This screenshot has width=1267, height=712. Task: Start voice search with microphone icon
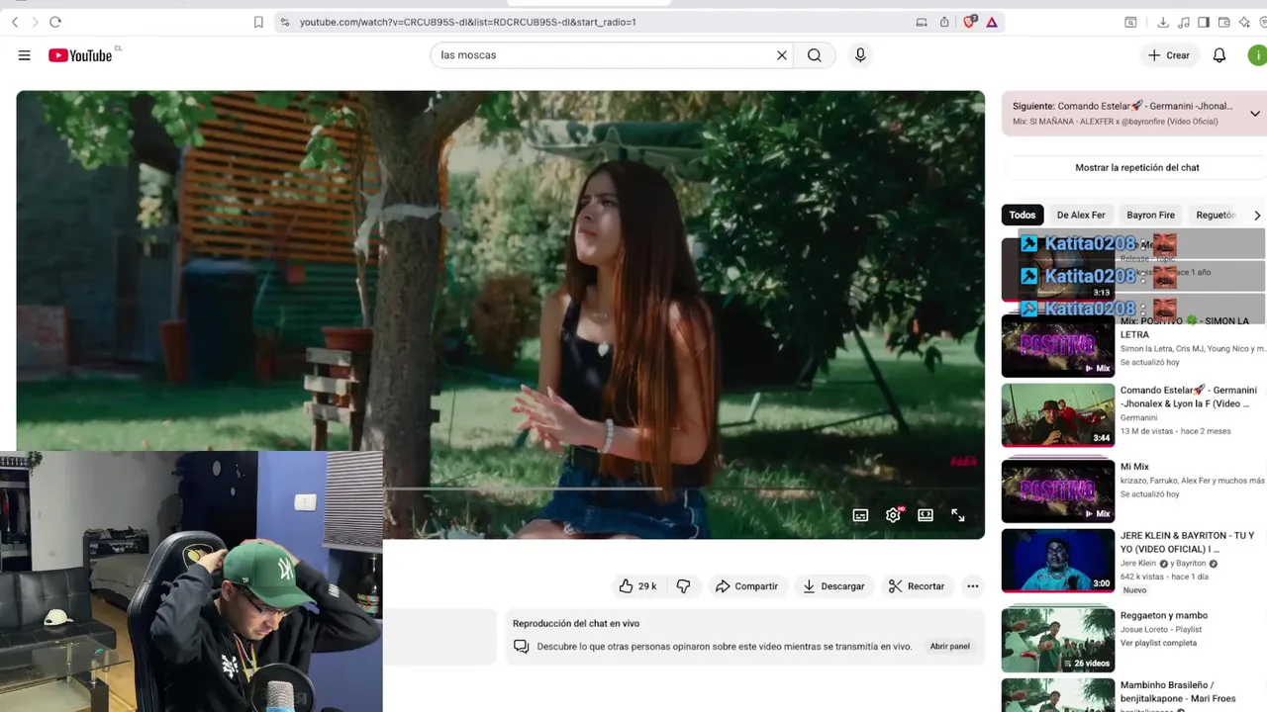860,55
